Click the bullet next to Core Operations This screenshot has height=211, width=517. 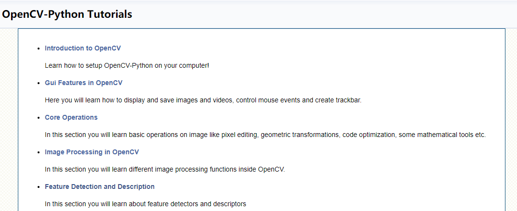coord(39,118)
